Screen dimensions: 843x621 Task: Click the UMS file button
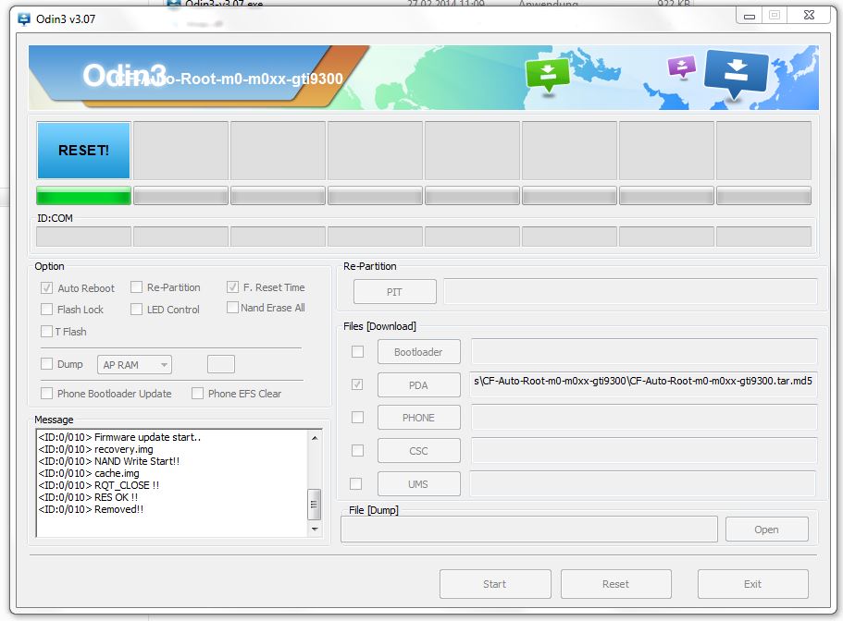[x=419, y=484]
